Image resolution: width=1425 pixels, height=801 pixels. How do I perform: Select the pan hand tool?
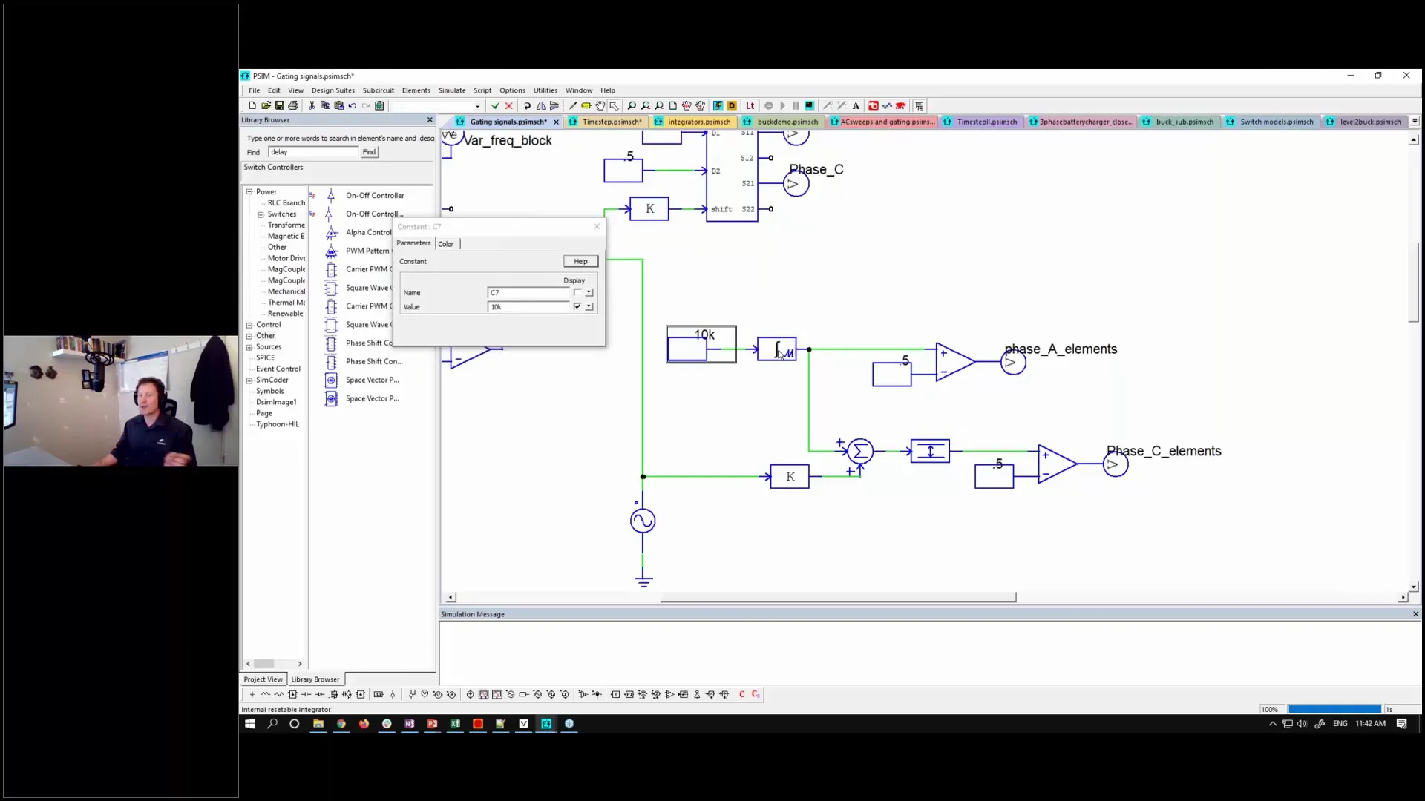pos(600,106)
